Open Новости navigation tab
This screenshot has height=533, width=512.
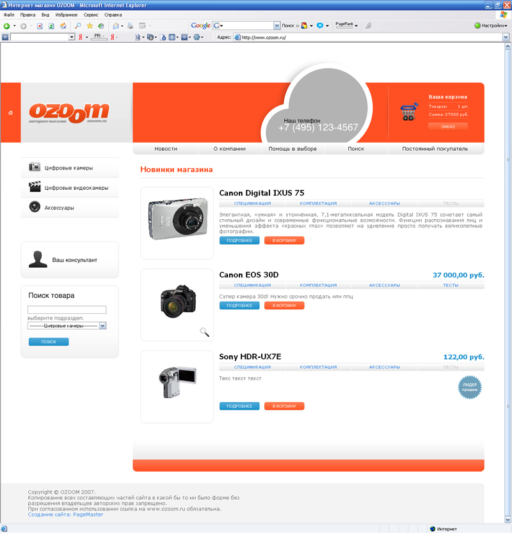(166, 148)
